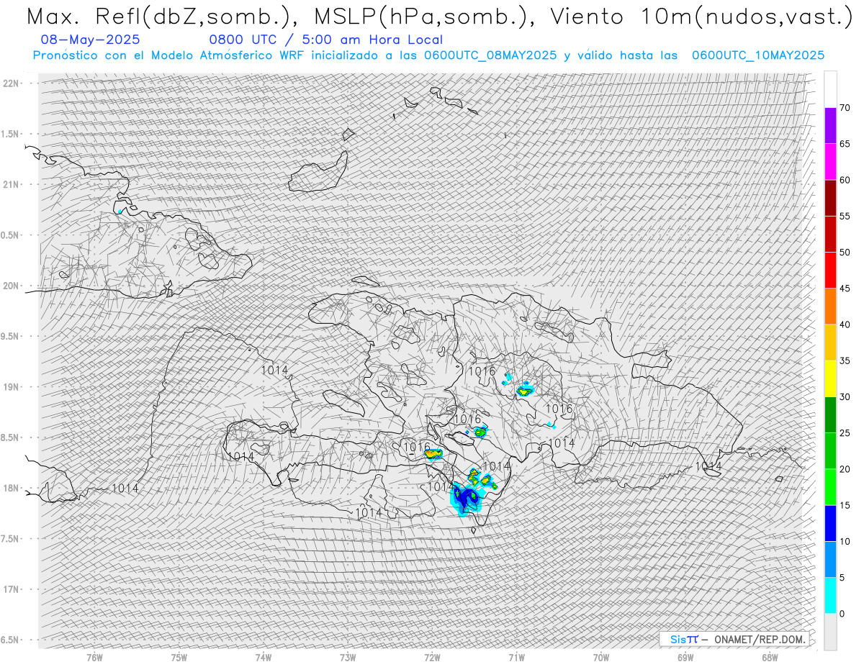Click the '71W' longitude label

coord(516,658)
